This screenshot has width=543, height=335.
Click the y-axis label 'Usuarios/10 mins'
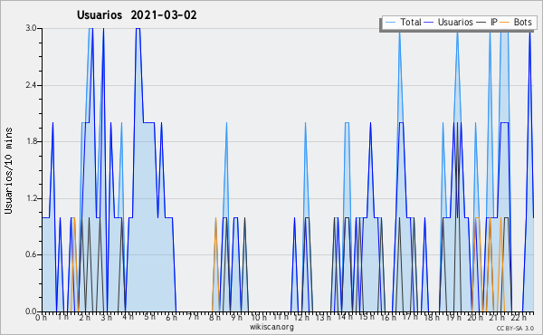[8, 170]
